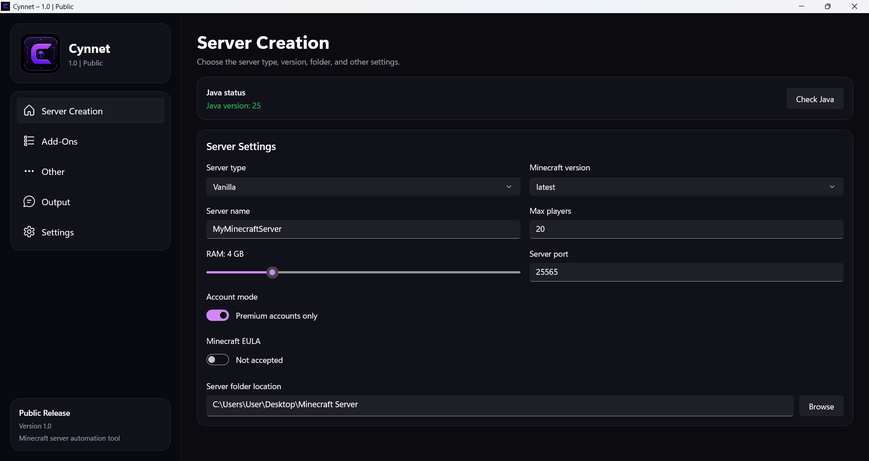Click the Server name input field

(363, 229)
